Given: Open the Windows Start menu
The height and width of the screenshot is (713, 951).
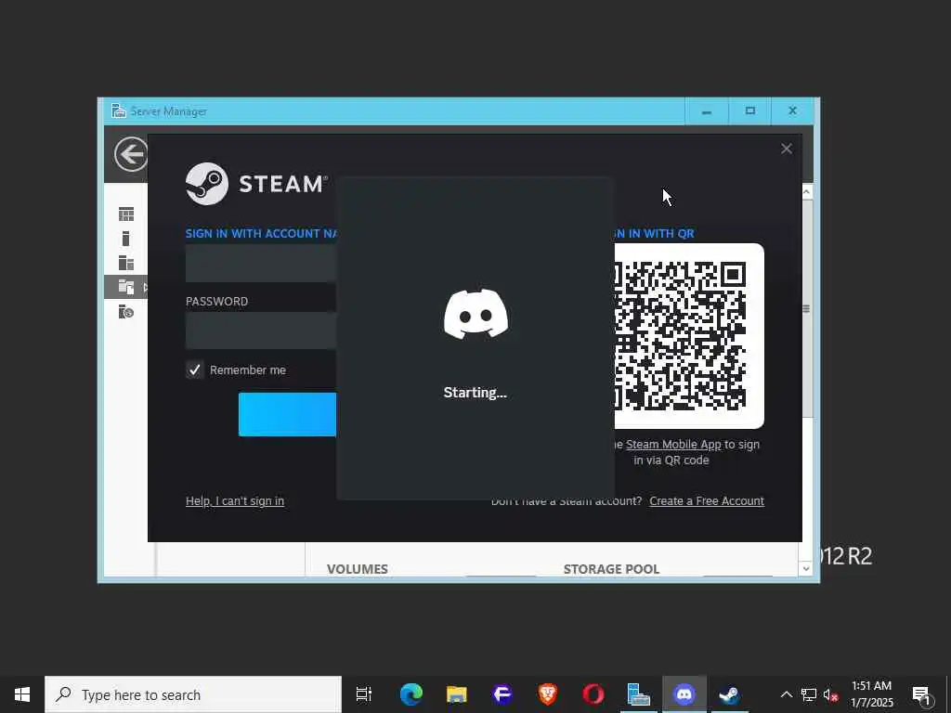Looking at the screenshot, I should (22, 694).
